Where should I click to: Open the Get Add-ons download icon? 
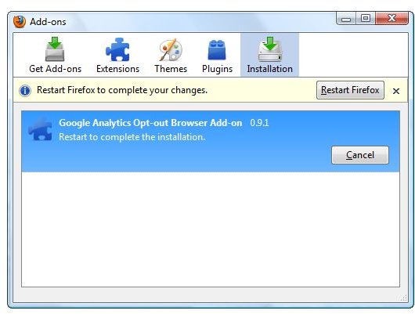[x=55, y=49]
